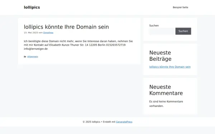Open post title 'lollipics könnte Ihre Domain sein'
This screenshot has width=215, height=134.
coord(66,27)
